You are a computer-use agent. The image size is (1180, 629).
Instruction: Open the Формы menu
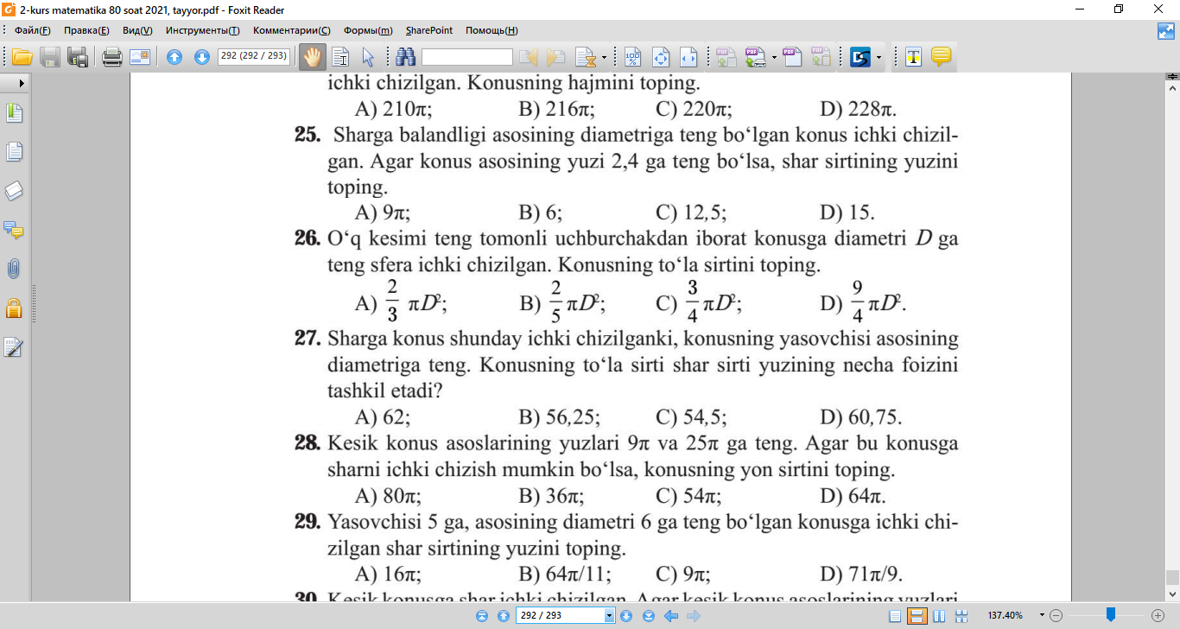368,30
